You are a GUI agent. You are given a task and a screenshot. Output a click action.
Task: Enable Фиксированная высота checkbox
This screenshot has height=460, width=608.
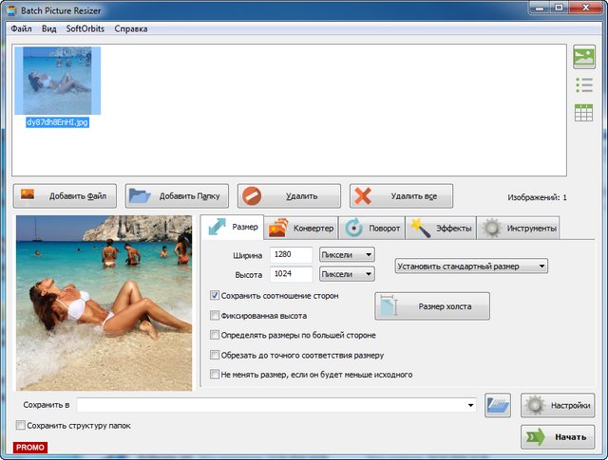[215, 316]
